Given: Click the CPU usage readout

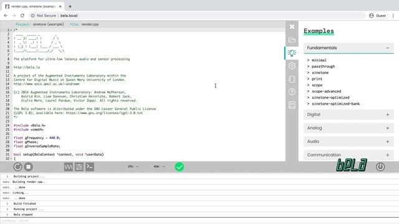Looking at the screenshot, I should 133,167.
